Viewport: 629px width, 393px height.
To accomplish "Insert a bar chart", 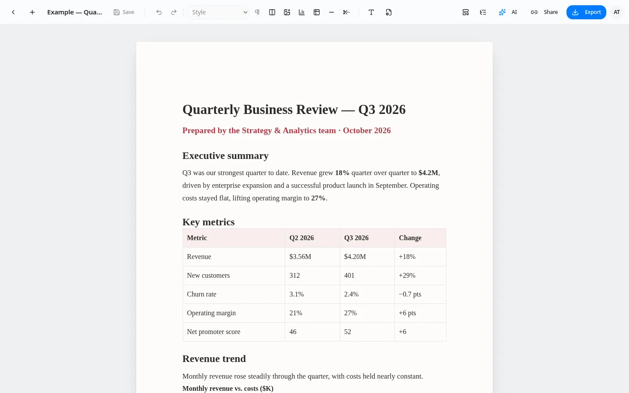I will (302, 12).
